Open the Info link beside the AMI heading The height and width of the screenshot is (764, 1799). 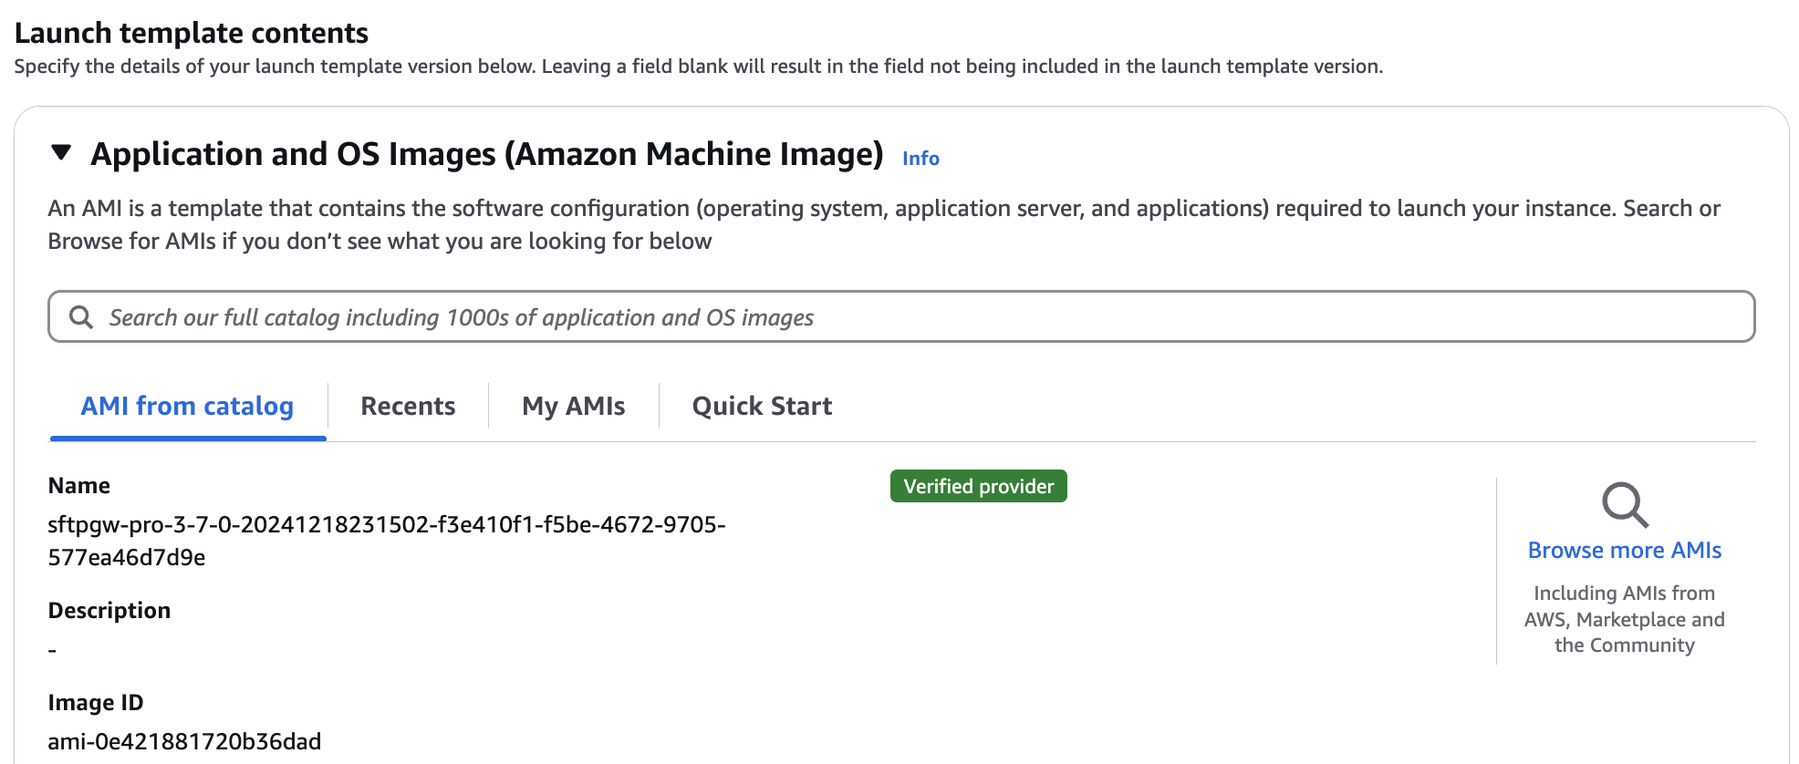click(920, 159)
